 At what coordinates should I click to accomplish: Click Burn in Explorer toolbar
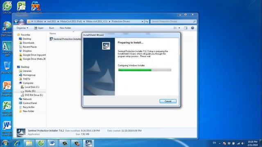[x=52, y=28]
